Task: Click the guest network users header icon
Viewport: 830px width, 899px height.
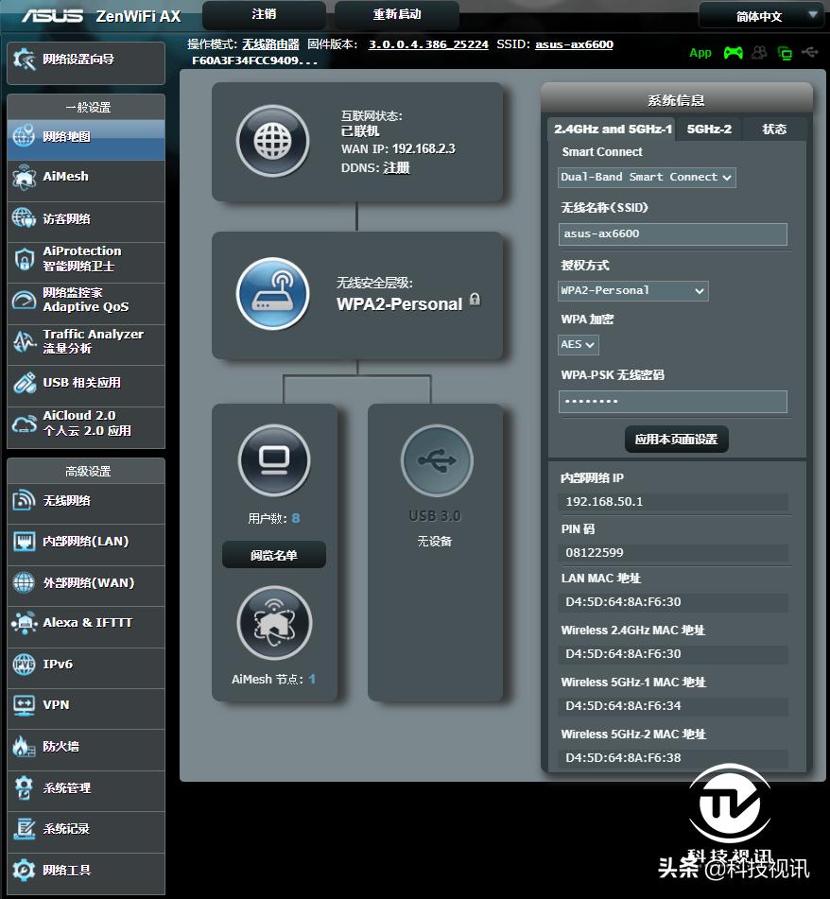Action: pyautogui.click(x=759, y=53)
